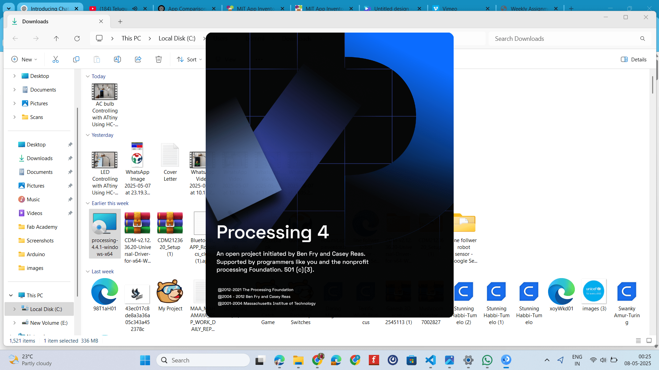Expand Pictures in the top tree
This screenshot has height=370, width=659.
coord(14,103)
